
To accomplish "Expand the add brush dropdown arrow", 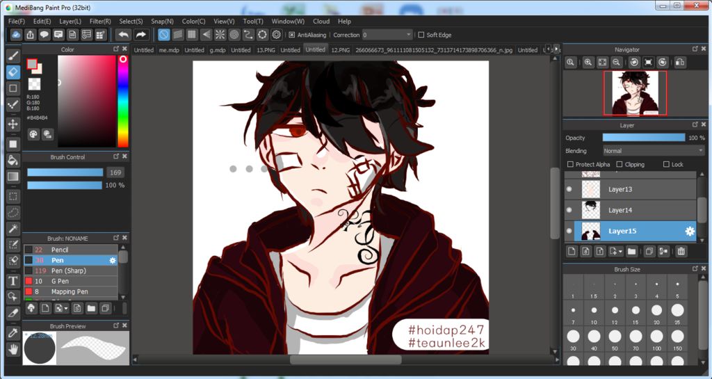I will point(66,309).
